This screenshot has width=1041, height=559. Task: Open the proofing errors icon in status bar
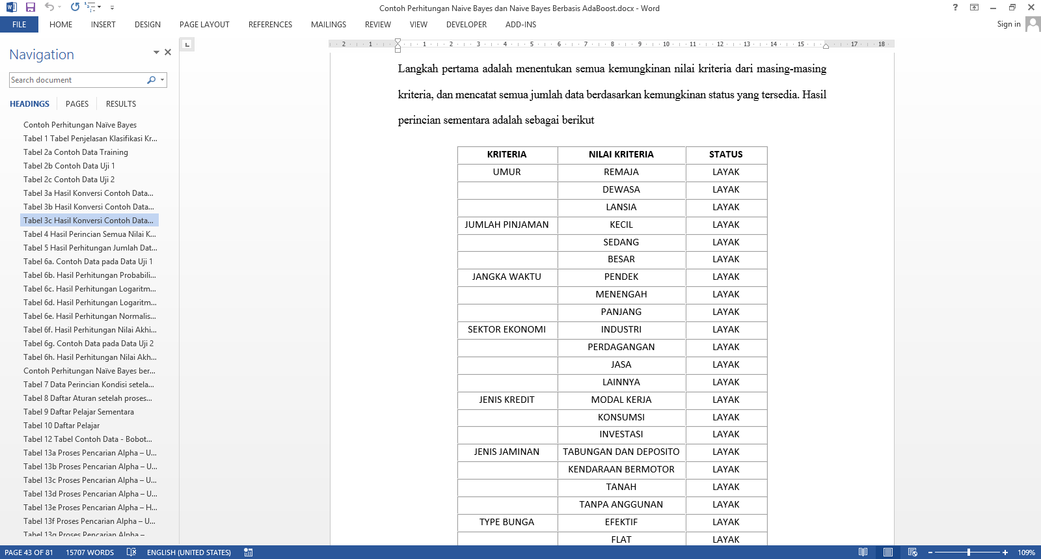pos(131,552)
